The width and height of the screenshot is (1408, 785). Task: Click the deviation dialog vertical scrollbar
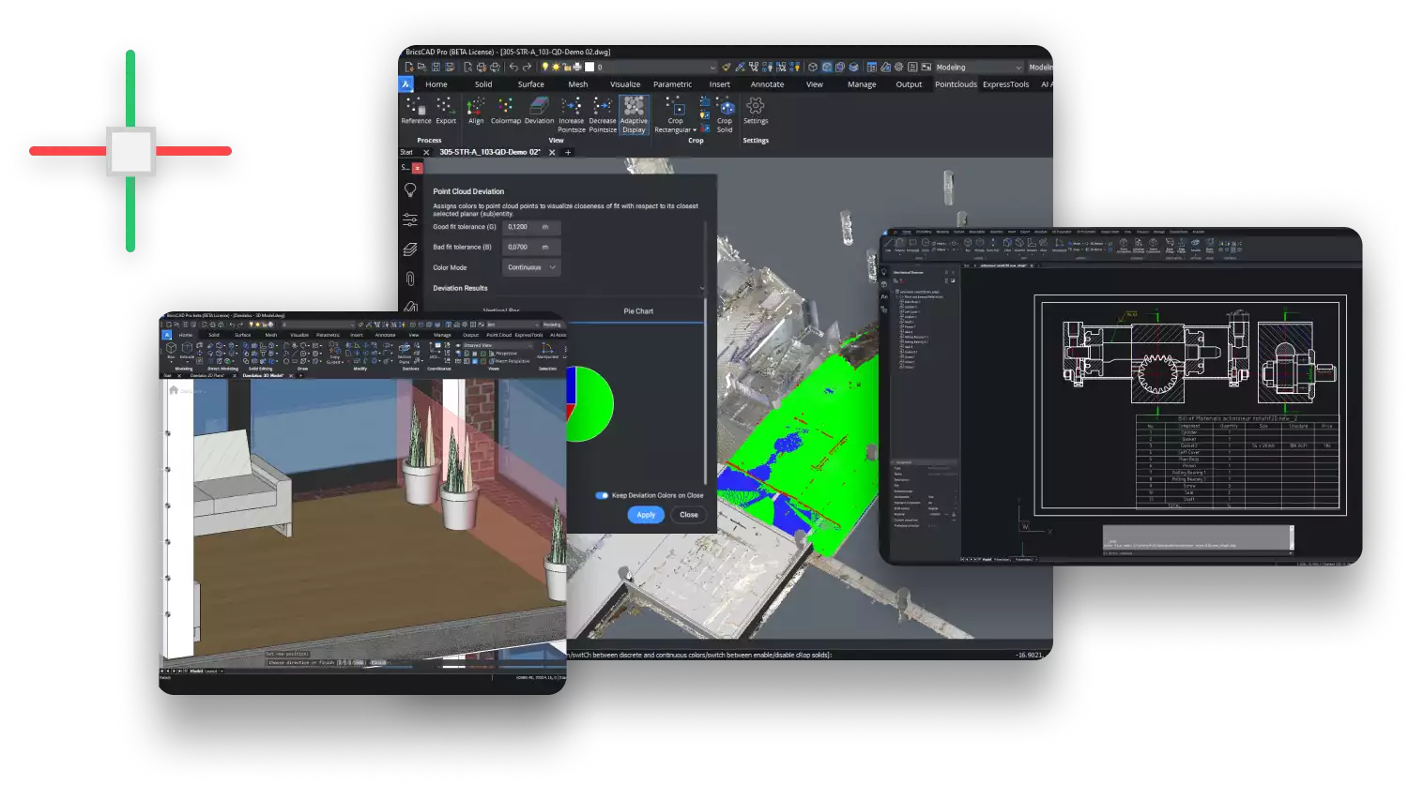[x=706, y=389]
